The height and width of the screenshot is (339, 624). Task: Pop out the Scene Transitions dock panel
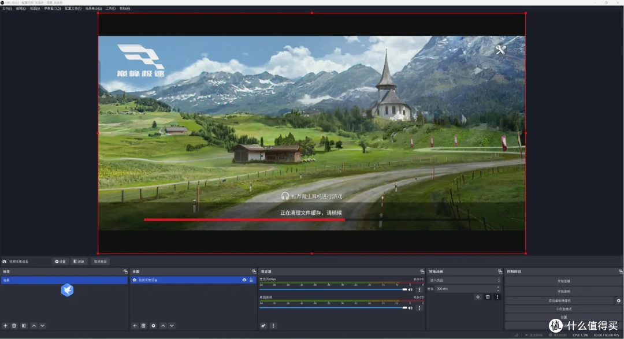(500, 272)
